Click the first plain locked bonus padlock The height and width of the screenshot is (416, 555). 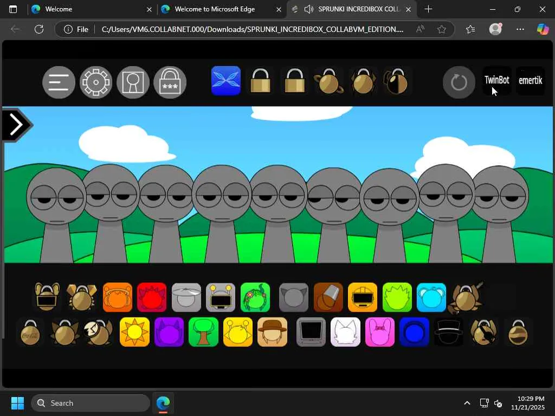click(x=261, y=81)
